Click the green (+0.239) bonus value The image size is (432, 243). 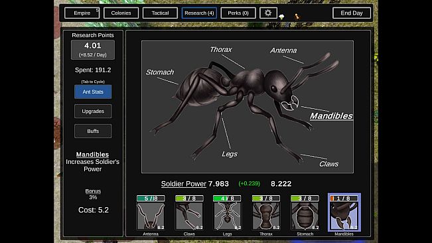249,183
